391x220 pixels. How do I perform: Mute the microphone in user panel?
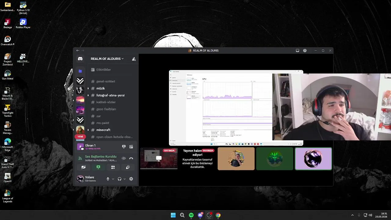pos(108,179)
